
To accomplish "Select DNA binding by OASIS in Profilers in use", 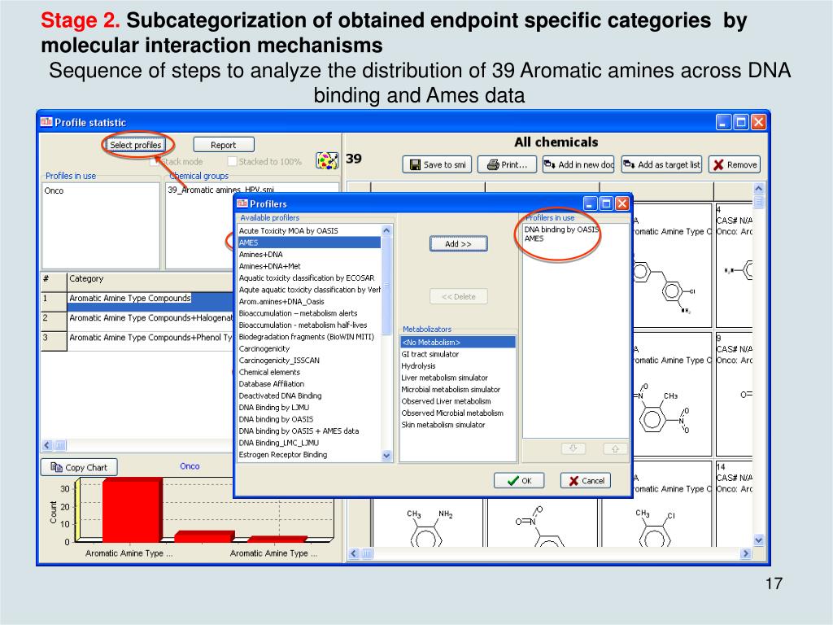I will 561,229.
